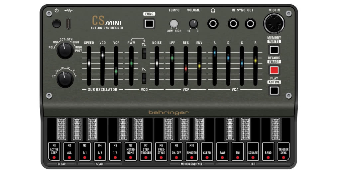This screenshot has height=182, width=339.
Task: Tap the patterned black key above SAW and TRI
Action: click(230, 129)
